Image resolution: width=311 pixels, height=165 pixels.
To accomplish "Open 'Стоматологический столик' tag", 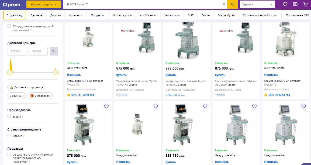I will click(x=260, y=15).
